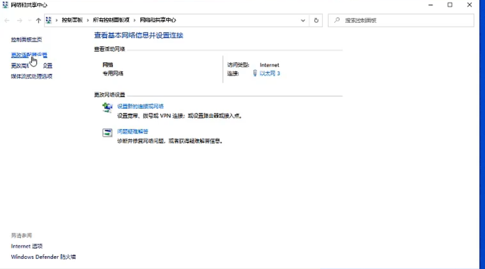Open the Windows Defender 防火墙 link

tap(43, 257)
